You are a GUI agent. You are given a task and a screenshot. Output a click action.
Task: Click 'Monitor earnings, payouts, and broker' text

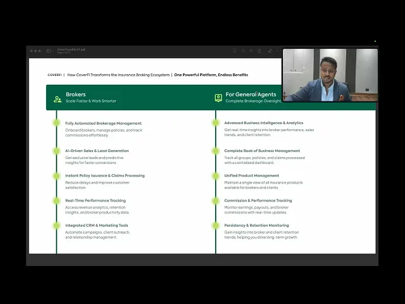(x=256, y=210)
